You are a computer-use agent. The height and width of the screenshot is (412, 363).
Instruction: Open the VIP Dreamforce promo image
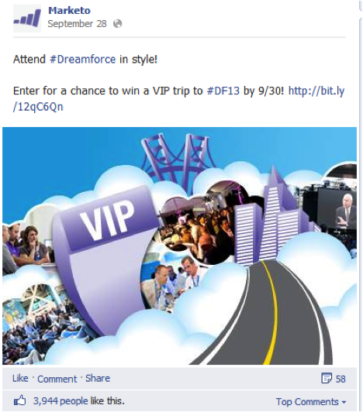click(179, 246)
